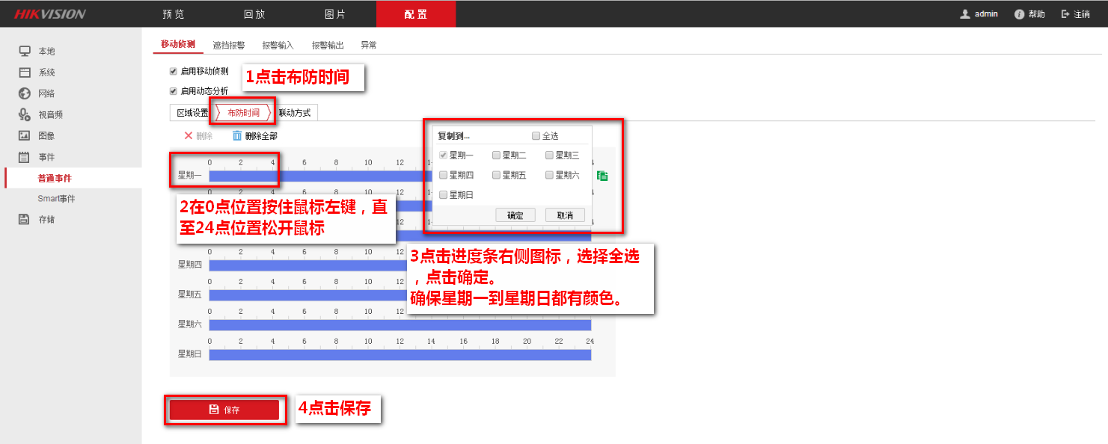Viewport: 1108px width, 444px height.
Task: Click the 事件 calendar icon in sidebar
Action: [25, 157]
